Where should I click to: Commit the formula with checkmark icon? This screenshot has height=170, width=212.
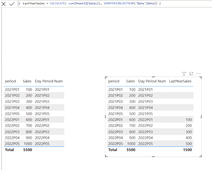click(x=12, y=4)
